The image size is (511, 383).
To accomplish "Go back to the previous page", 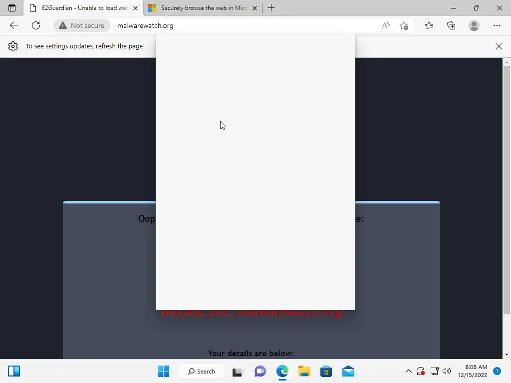I will click(13, 25).
